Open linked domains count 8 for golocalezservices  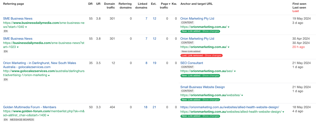(146, 63)
